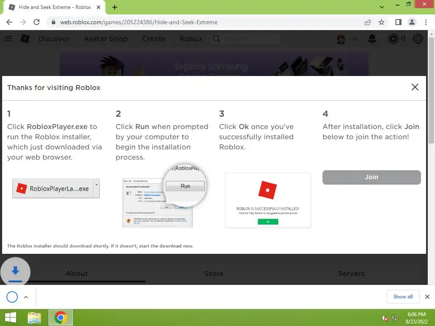Click the in-progress download item circle
Screen dimensions: 435x326
pyautogui.click(x=12, y=297)
